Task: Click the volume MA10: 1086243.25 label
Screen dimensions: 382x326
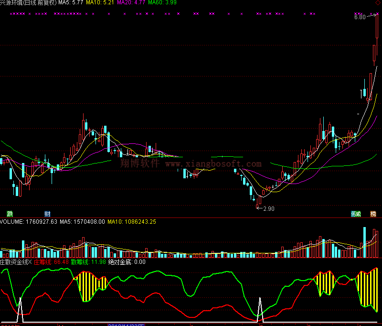Action: click(132, 222)
